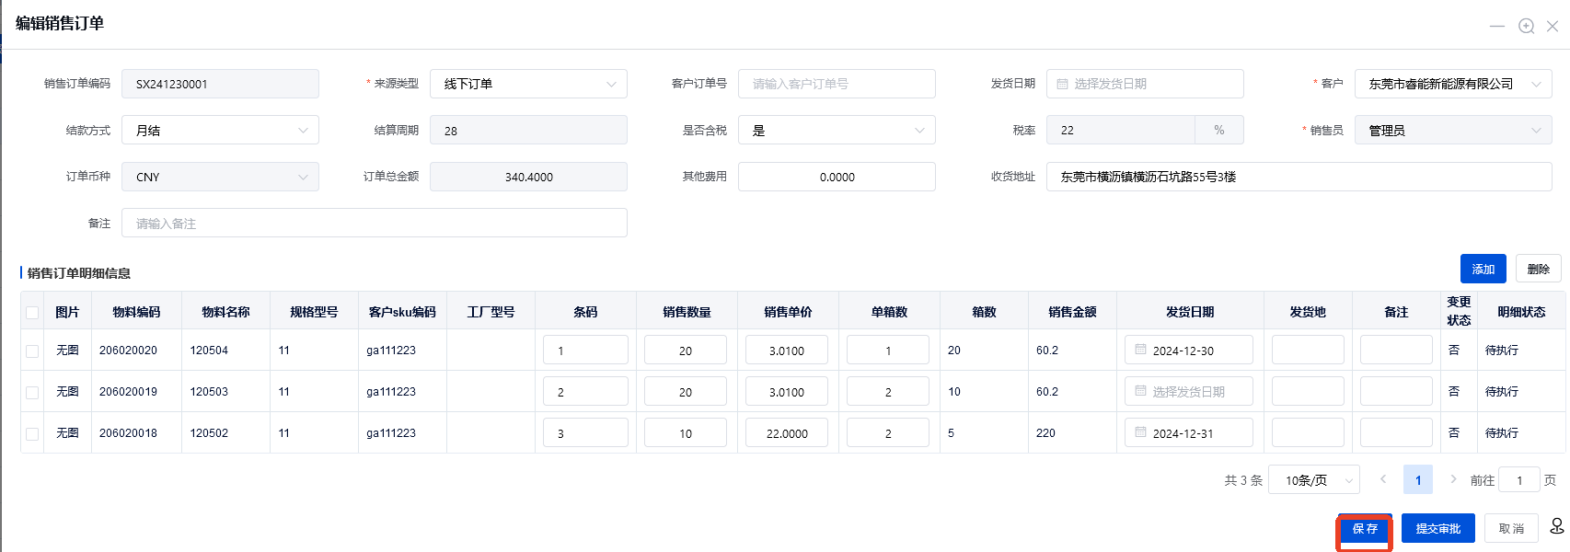
Task: Open the 10条/页 page size dropdown
Action: click(x=1313, y=480)
